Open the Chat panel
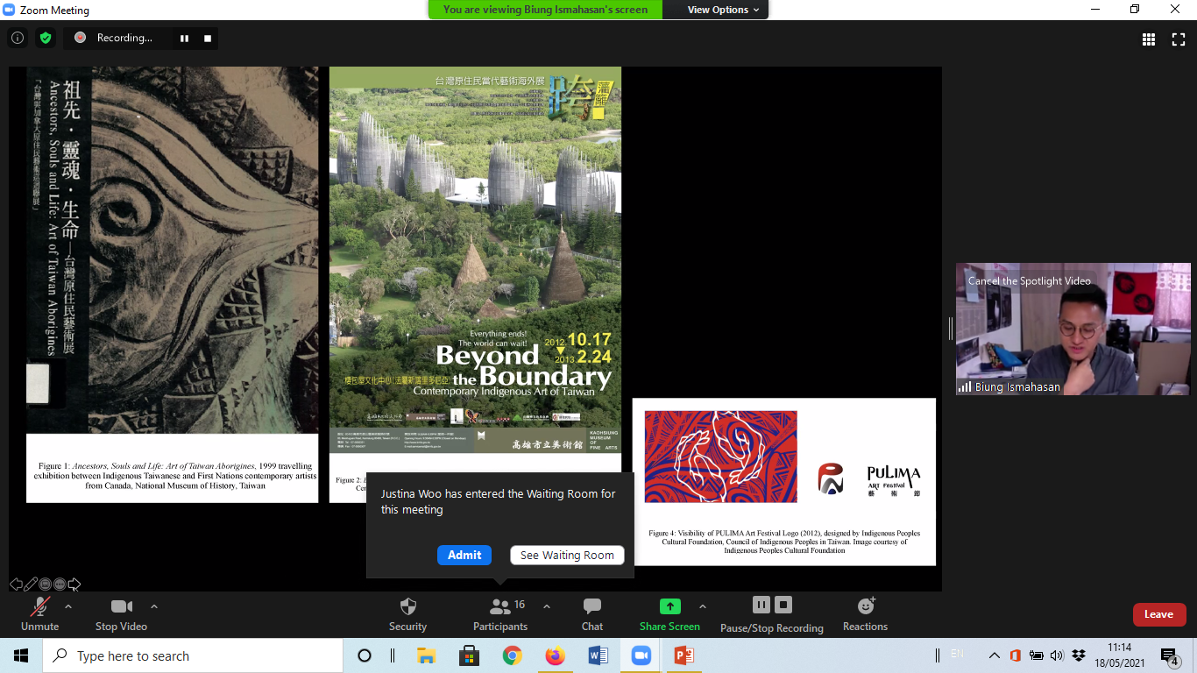 [592, 613]
